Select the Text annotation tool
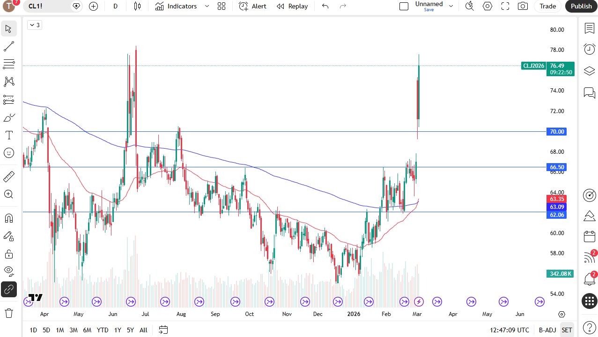This screenshot has height=337, width=598. (9, 135)
